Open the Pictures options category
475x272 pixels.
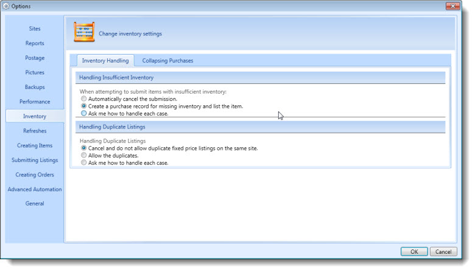tap(35, 72)
